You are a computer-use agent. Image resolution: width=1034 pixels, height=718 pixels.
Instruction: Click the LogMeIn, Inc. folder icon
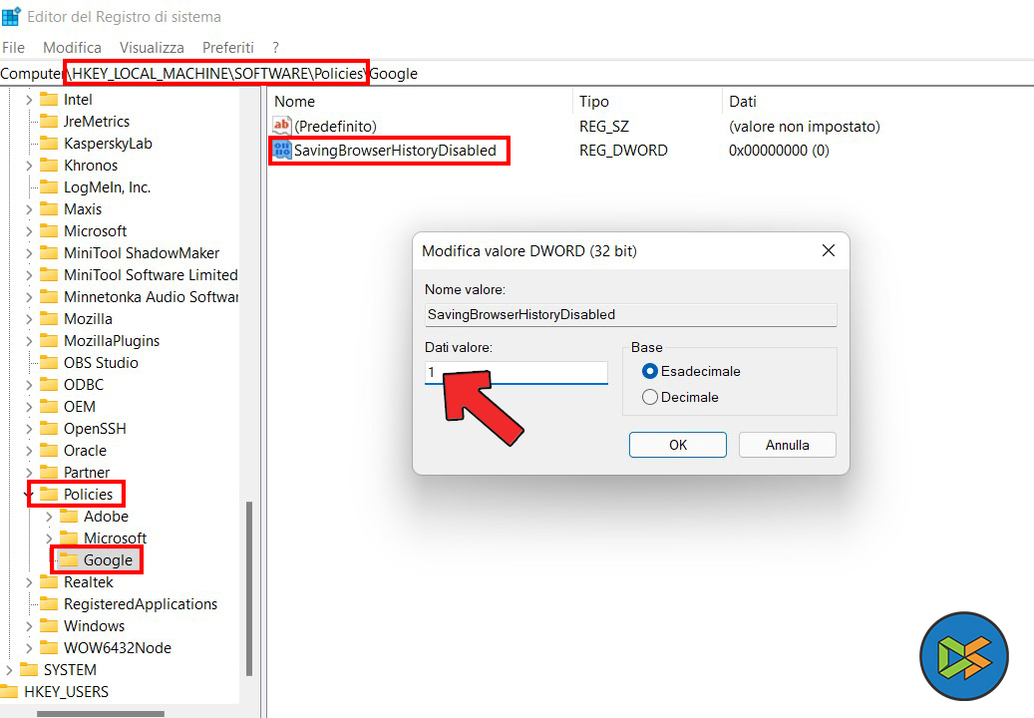pos(49,187)
